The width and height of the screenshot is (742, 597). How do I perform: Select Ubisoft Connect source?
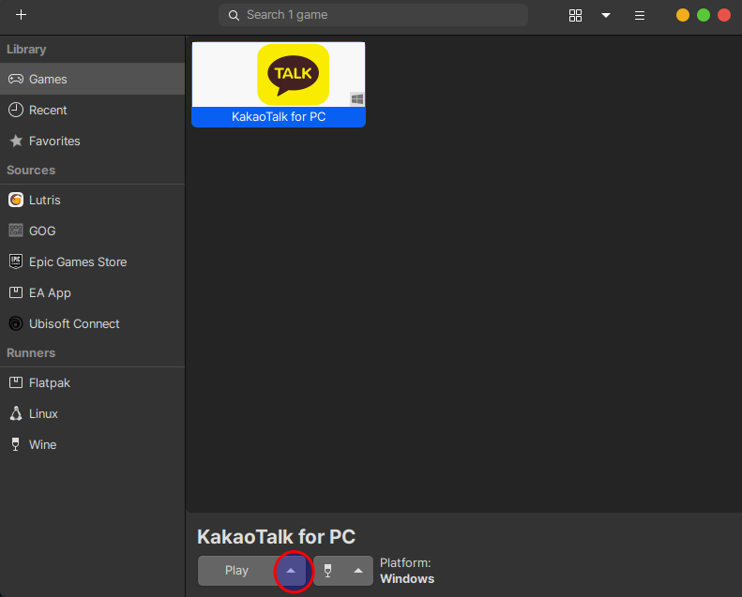[74, 323]
